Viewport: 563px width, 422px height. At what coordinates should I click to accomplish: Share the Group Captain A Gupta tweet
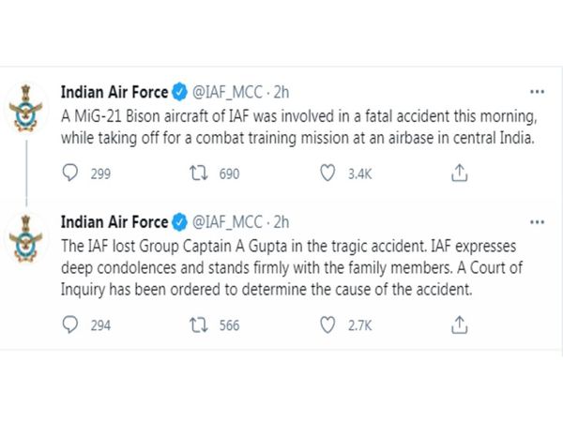(459, 324)
